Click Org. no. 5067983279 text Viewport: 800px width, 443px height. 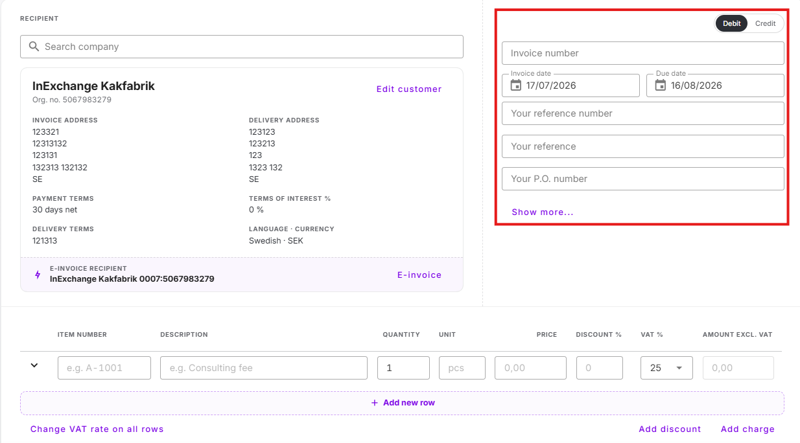[72, 100]
